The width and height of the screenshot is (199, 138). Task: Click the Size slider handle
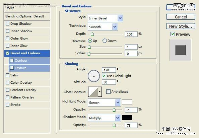89,47
